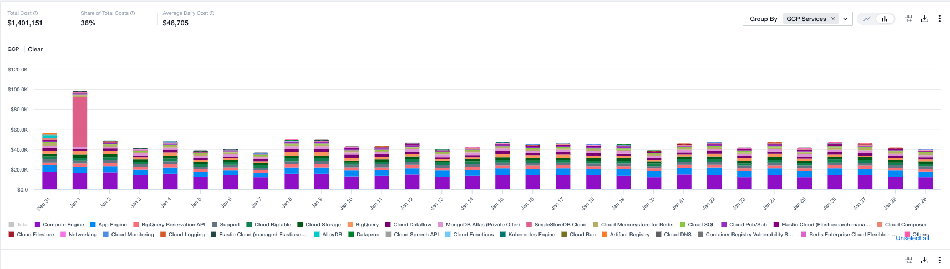Open bottom panel's three-dot menu
The width and height of the screenshot is (950, 269).
pyautogui.click(x=939, y=260)
